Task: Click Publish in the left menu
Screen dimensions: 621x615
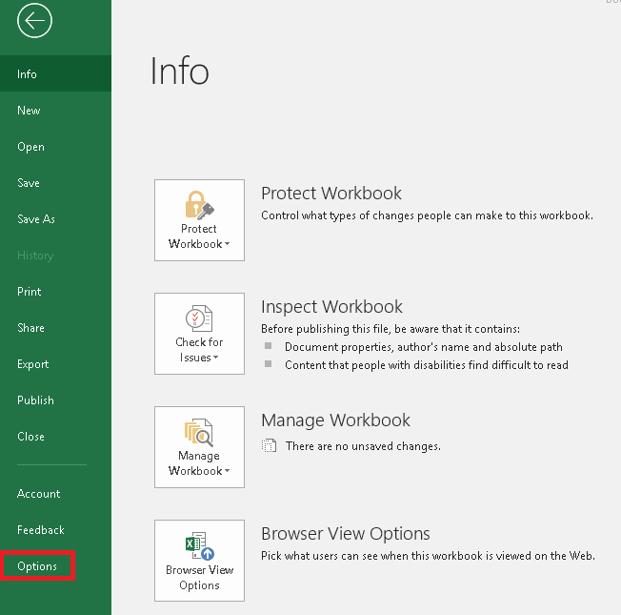Action: click(x=35, y=400)
